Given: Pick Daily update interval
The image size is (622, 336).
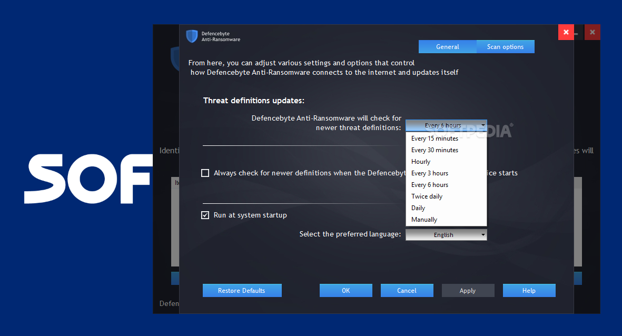Looking at the screenshot, I should 446,208.
